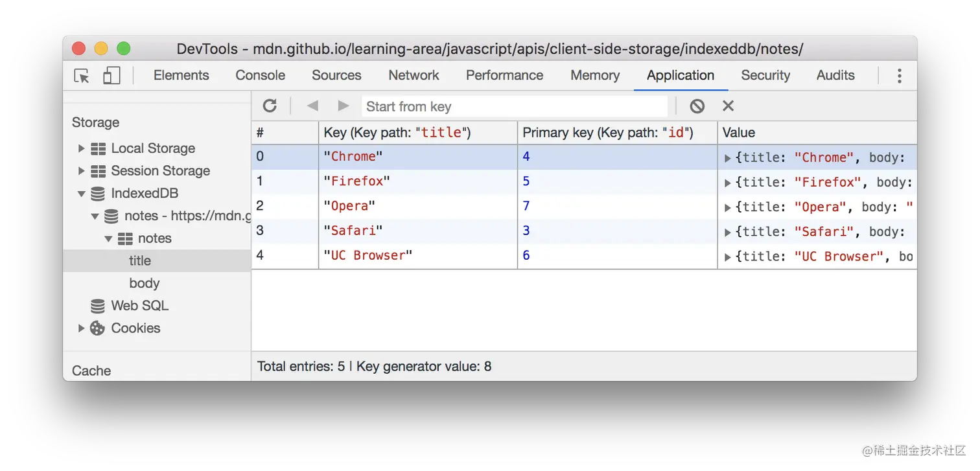Switch to the Memory tab
Screen dimensions: 980x471
pyautogui.click(x=594, y=75)
